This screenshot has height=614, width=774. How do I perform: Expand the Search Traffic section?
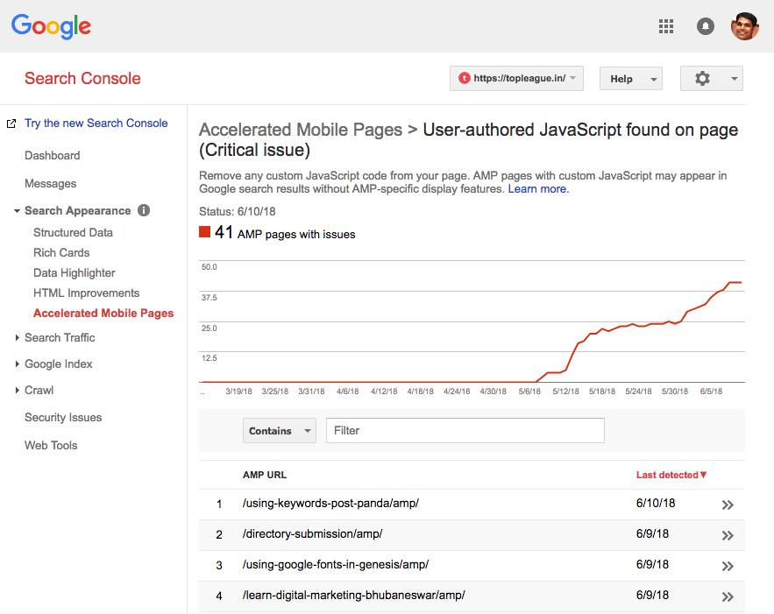pos(60,337)
